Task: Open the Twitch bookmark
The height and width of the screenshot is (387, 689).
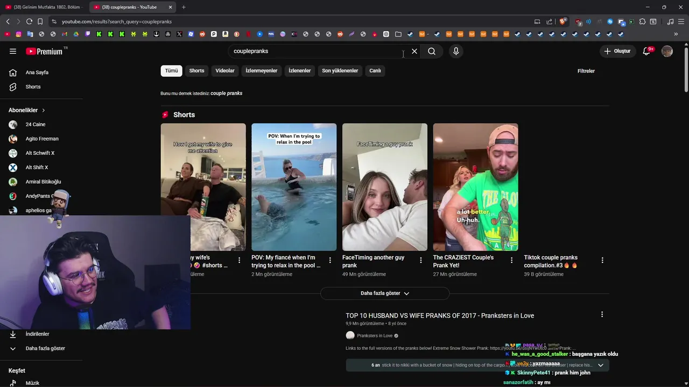Action: [x=88, y=34]
